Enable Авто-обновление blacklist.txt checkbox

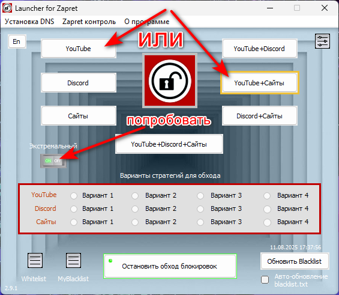(x=265, y=279)
